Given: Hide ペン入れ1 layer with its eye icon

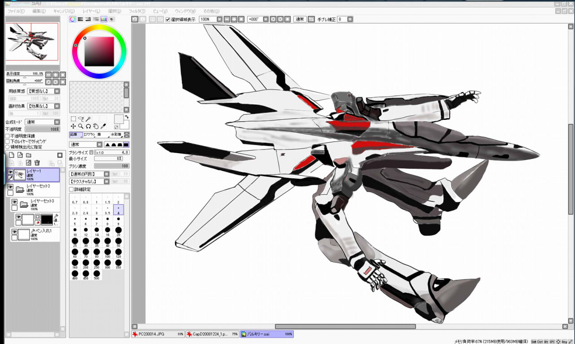Looking at the screenshot, I should click(x=14, y=232).
